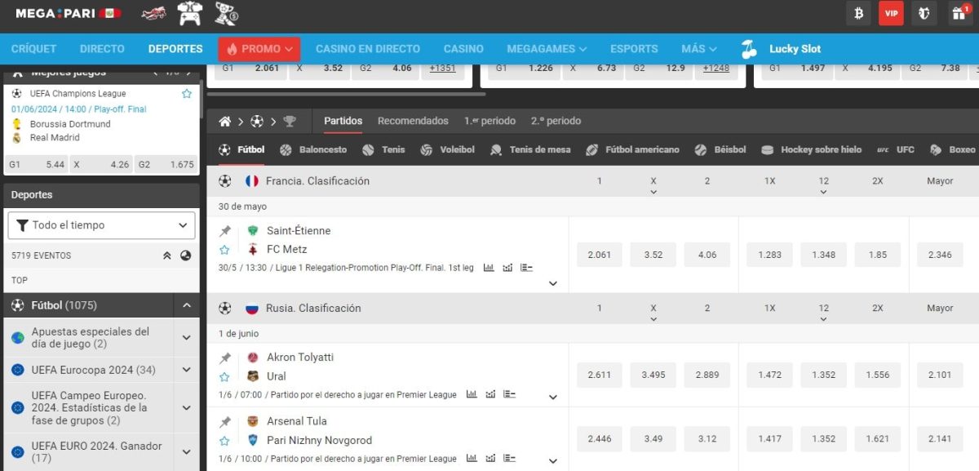Bet 2.061 on Saint-Étienne win

[599, 255]
